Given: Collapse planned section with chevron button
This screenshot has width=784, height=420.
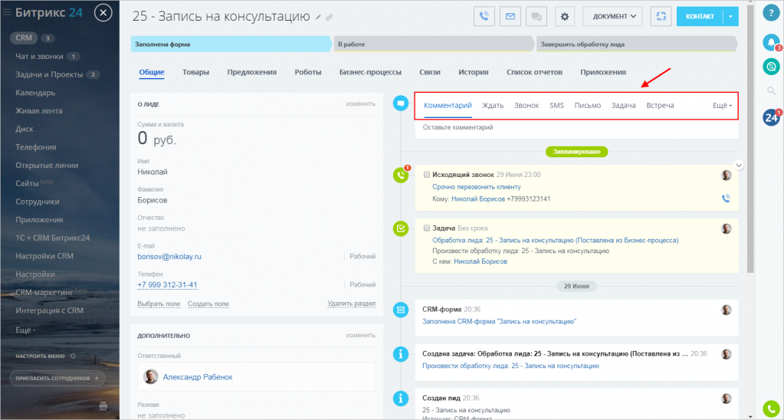Looking at the screenshot, I should [739, 165].
